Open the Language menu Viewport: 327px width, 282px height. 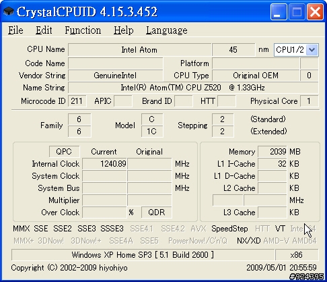pyautogui.click(x=167, y=30)
